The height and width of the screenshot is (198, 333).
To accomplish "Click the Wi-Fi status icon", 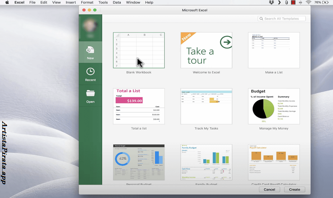I will (309, 2).
